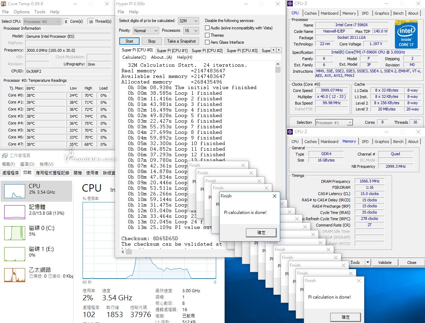Click 確定 in the Finish dialog over the Hyper PI log
This screenshot has width=425, height=323.
(261, 232)
